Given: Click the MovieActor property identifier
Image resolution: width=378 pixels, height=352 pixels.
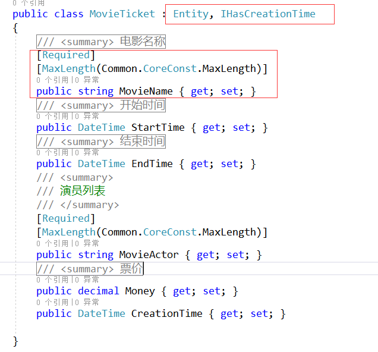Looking at the screenshot, I should point(149,255).
